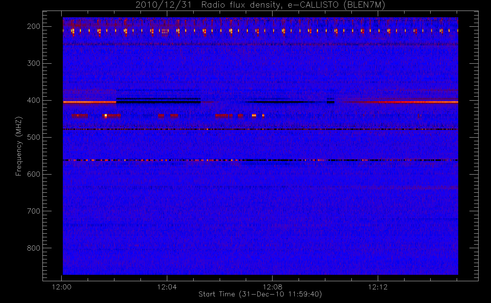This screenshot has width=491, height=303.
Task: Click the 600 frequency tick label
Action: point(34,174)
